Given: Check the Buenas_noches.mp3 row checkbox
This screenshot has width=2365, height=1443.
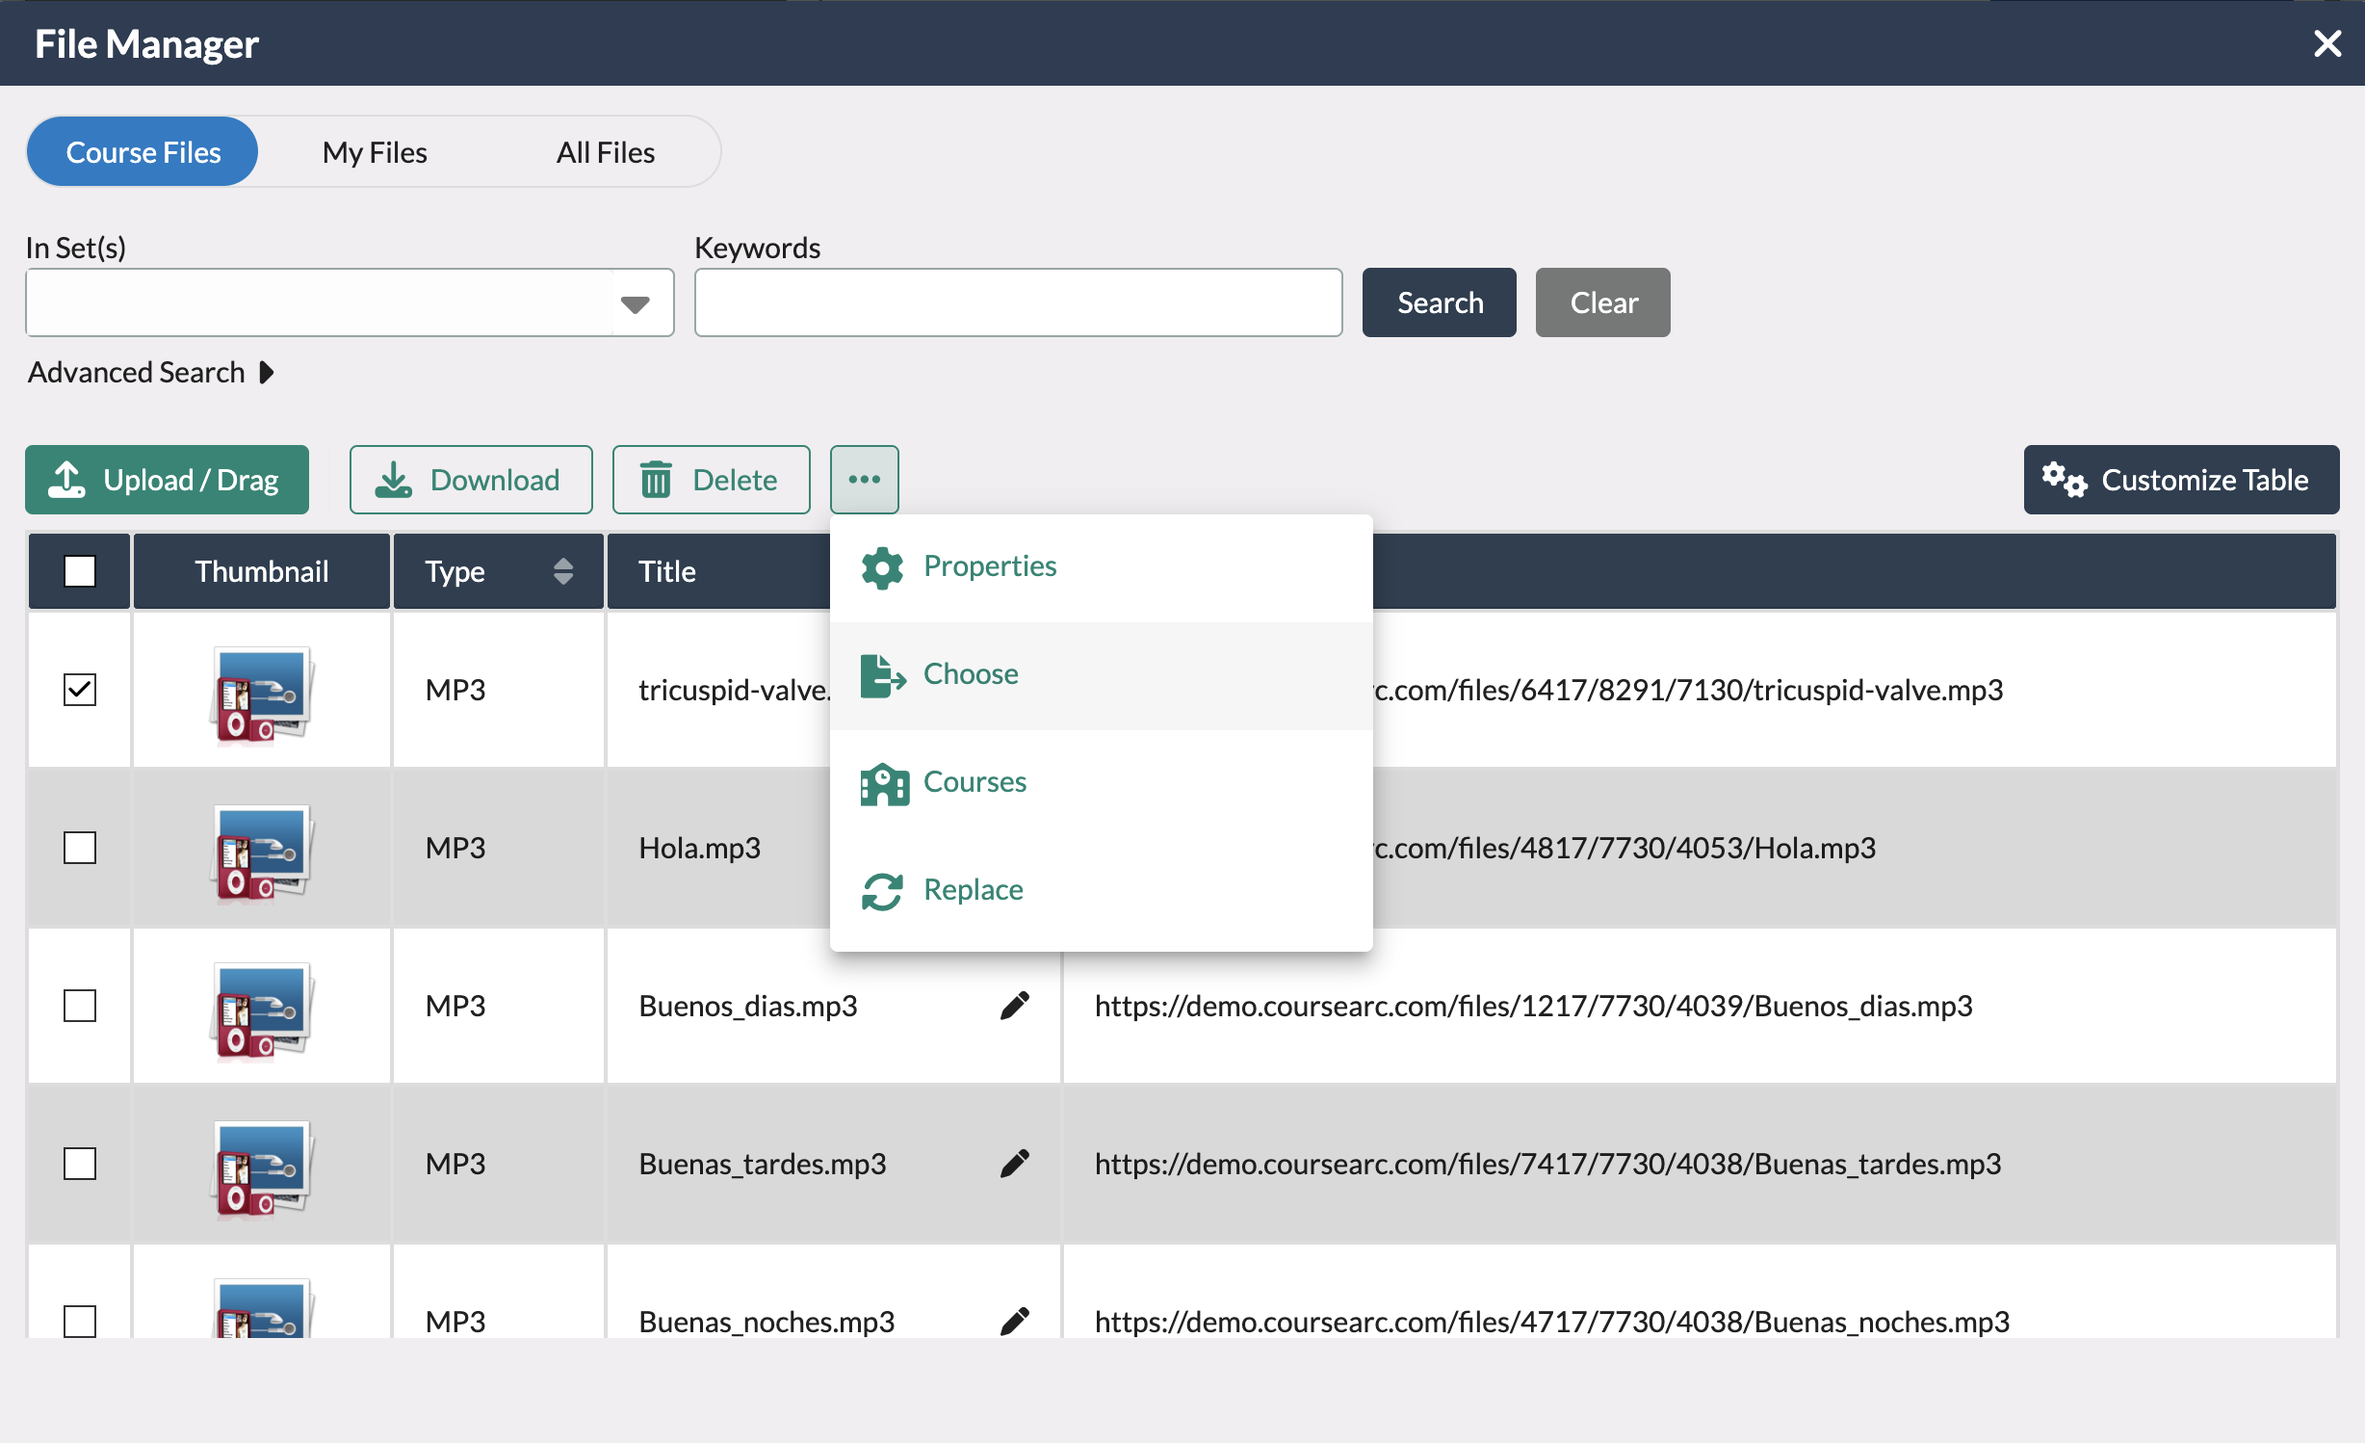Looking at the screenshot, I should (80, 1321).
